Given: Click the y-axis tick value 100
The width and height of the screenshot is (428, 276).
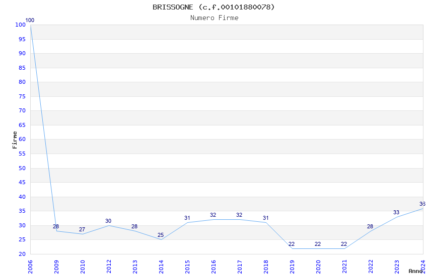Looking at the screenshot, I should [21, 25].
